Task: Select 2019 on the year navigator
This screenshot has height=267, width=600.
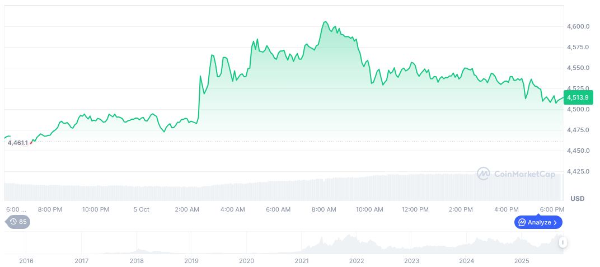Action: click(x=191, y=261)
